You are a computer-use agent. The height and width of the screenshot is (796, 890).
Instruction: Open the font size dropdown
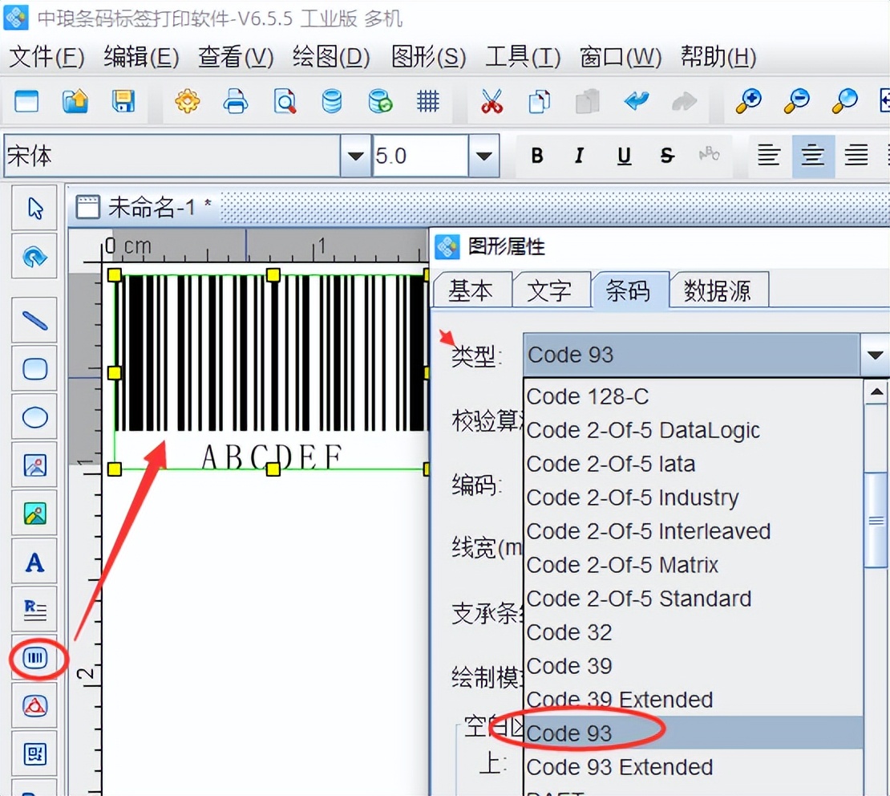tap(482, 156)
